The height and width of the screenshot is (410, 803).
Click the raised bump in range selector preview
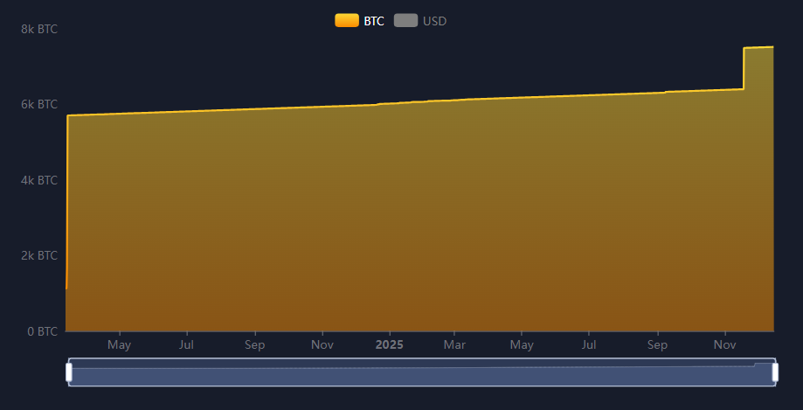click(x=764, y=364)
